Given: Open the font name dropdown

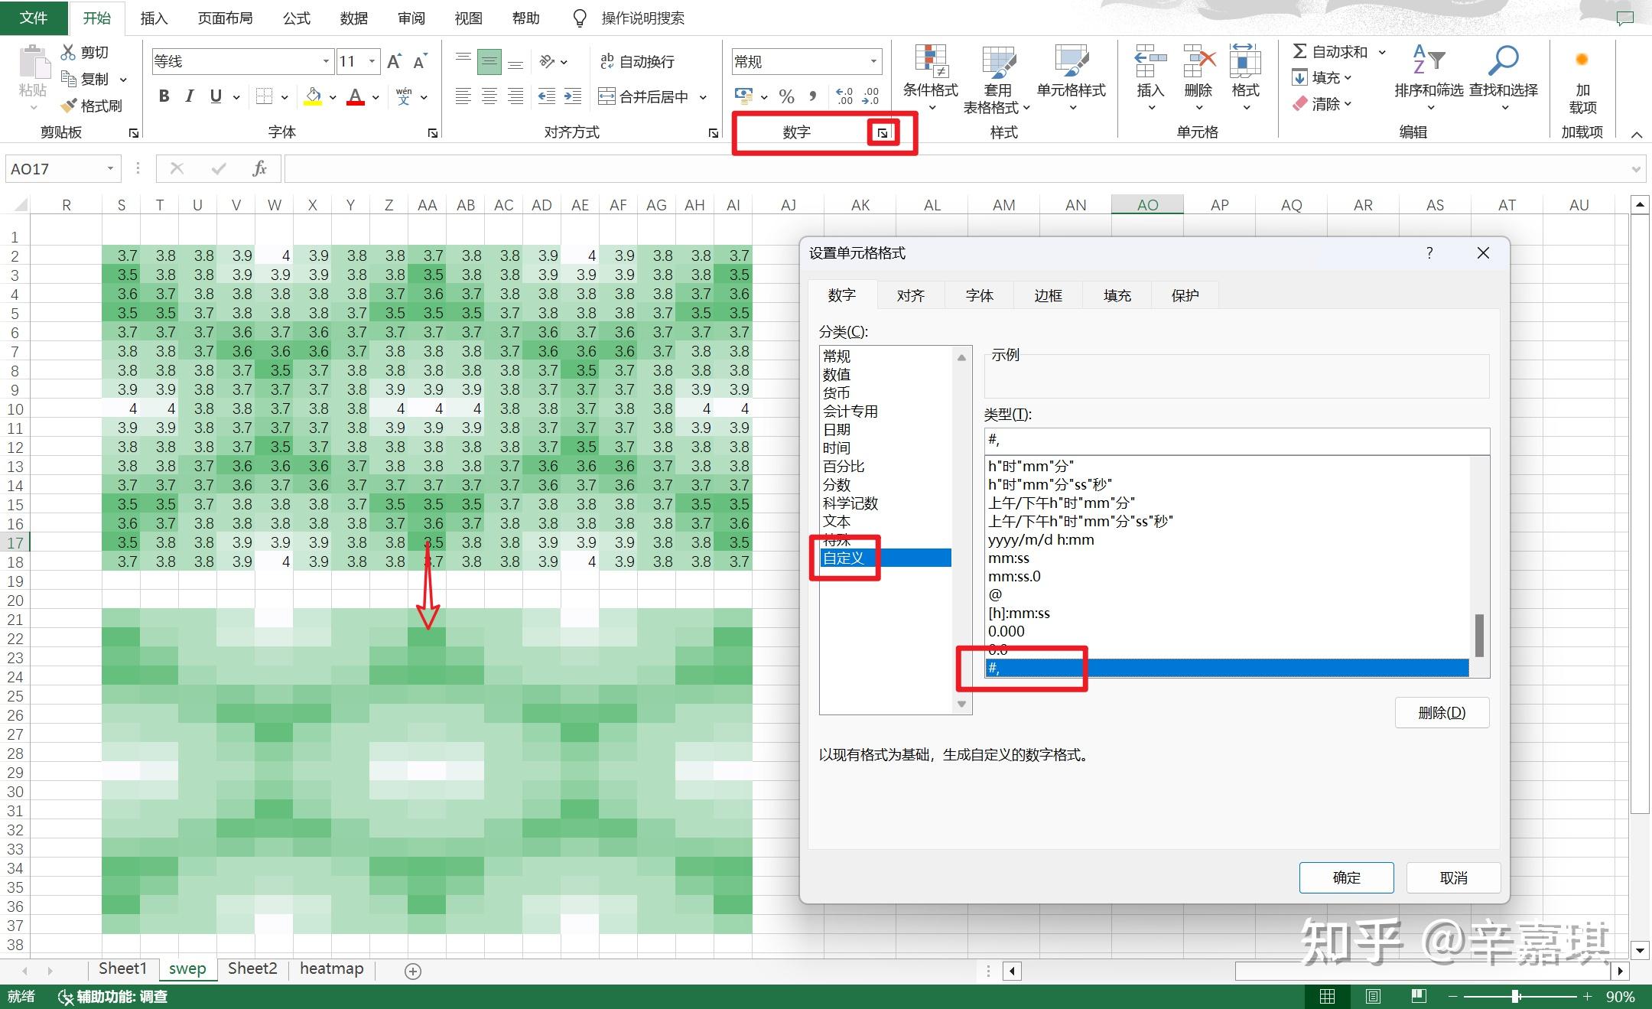Looking at the screenshot, I should (326, 61).
